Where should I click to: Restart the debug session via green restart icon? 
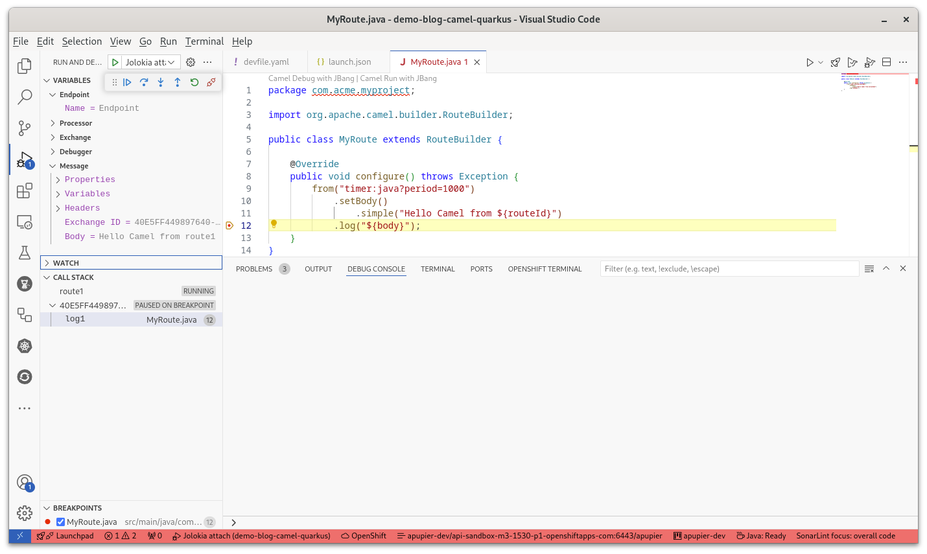point(194,82)
